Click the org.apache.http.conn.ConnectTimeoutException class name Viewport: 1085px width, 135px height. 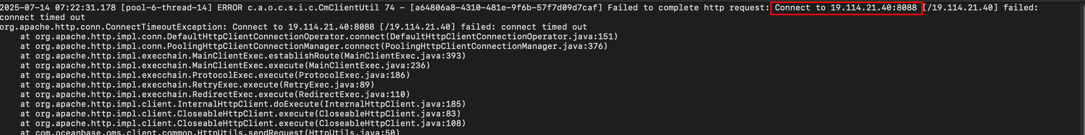tap(111, 27)
